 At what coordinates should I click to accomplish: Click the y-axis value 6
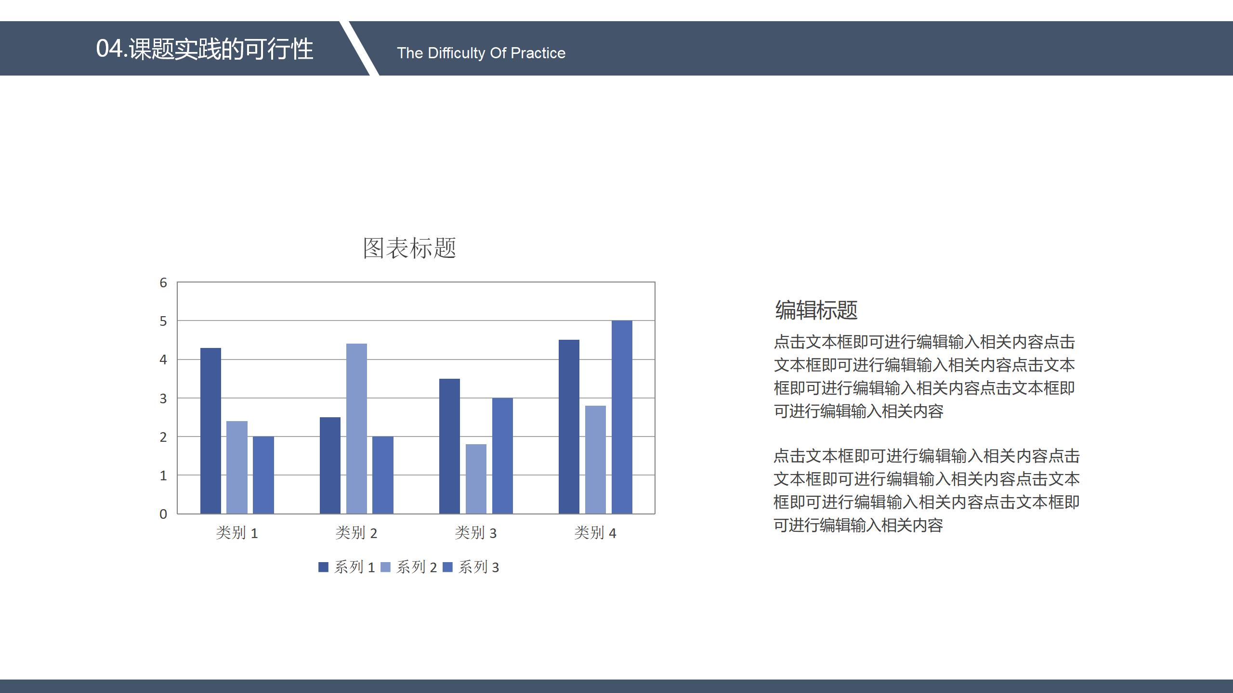[x=163, y=283]
